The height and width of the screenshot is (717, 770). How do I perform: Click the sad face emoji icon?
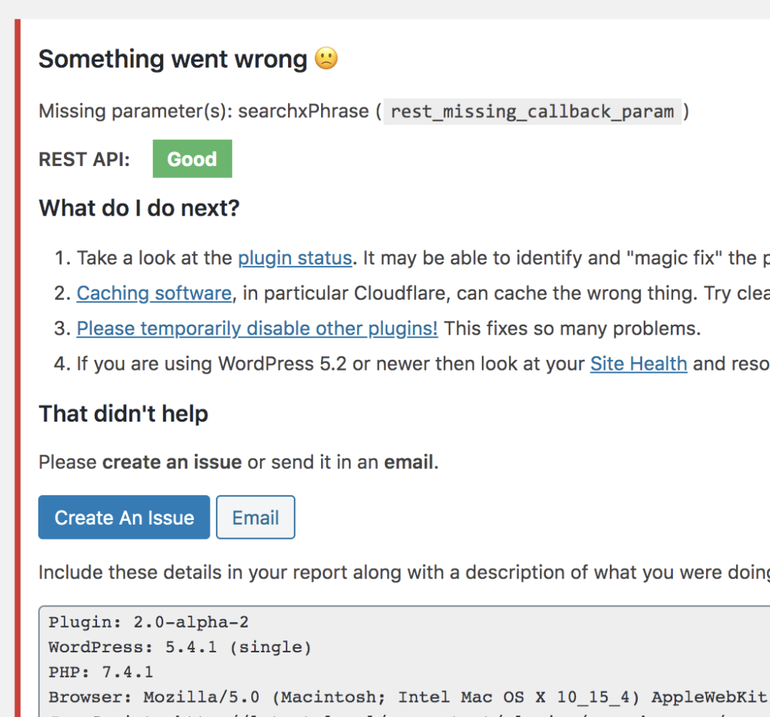pos(326,59)
